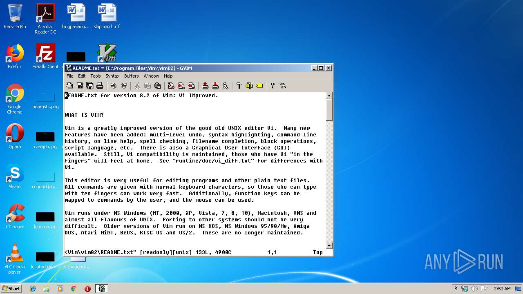Click the Cut scissors toolbar icon
The image size is (523, 294).
[x=137, y=86]
